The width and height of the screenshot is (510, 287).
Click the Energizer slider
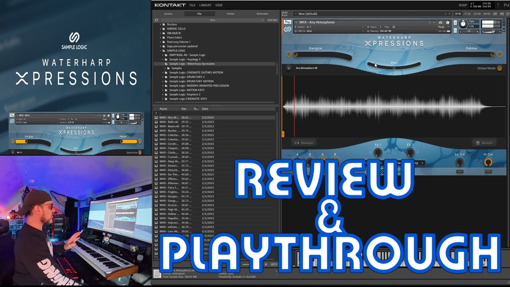(322, 55)
